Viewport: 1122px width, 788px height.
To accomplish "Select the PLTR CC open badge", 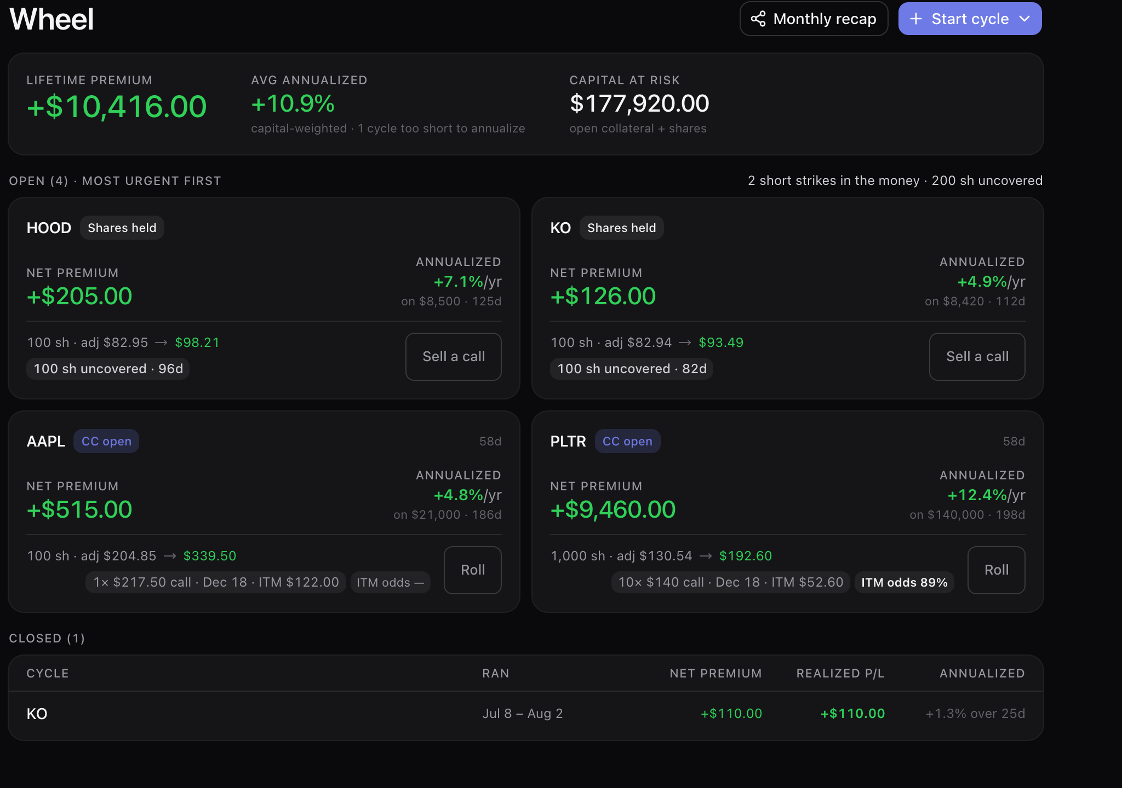I will point(627,441).
